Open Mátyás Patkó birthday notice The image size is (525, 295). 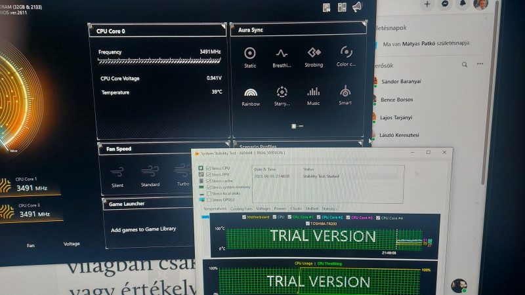427,43
